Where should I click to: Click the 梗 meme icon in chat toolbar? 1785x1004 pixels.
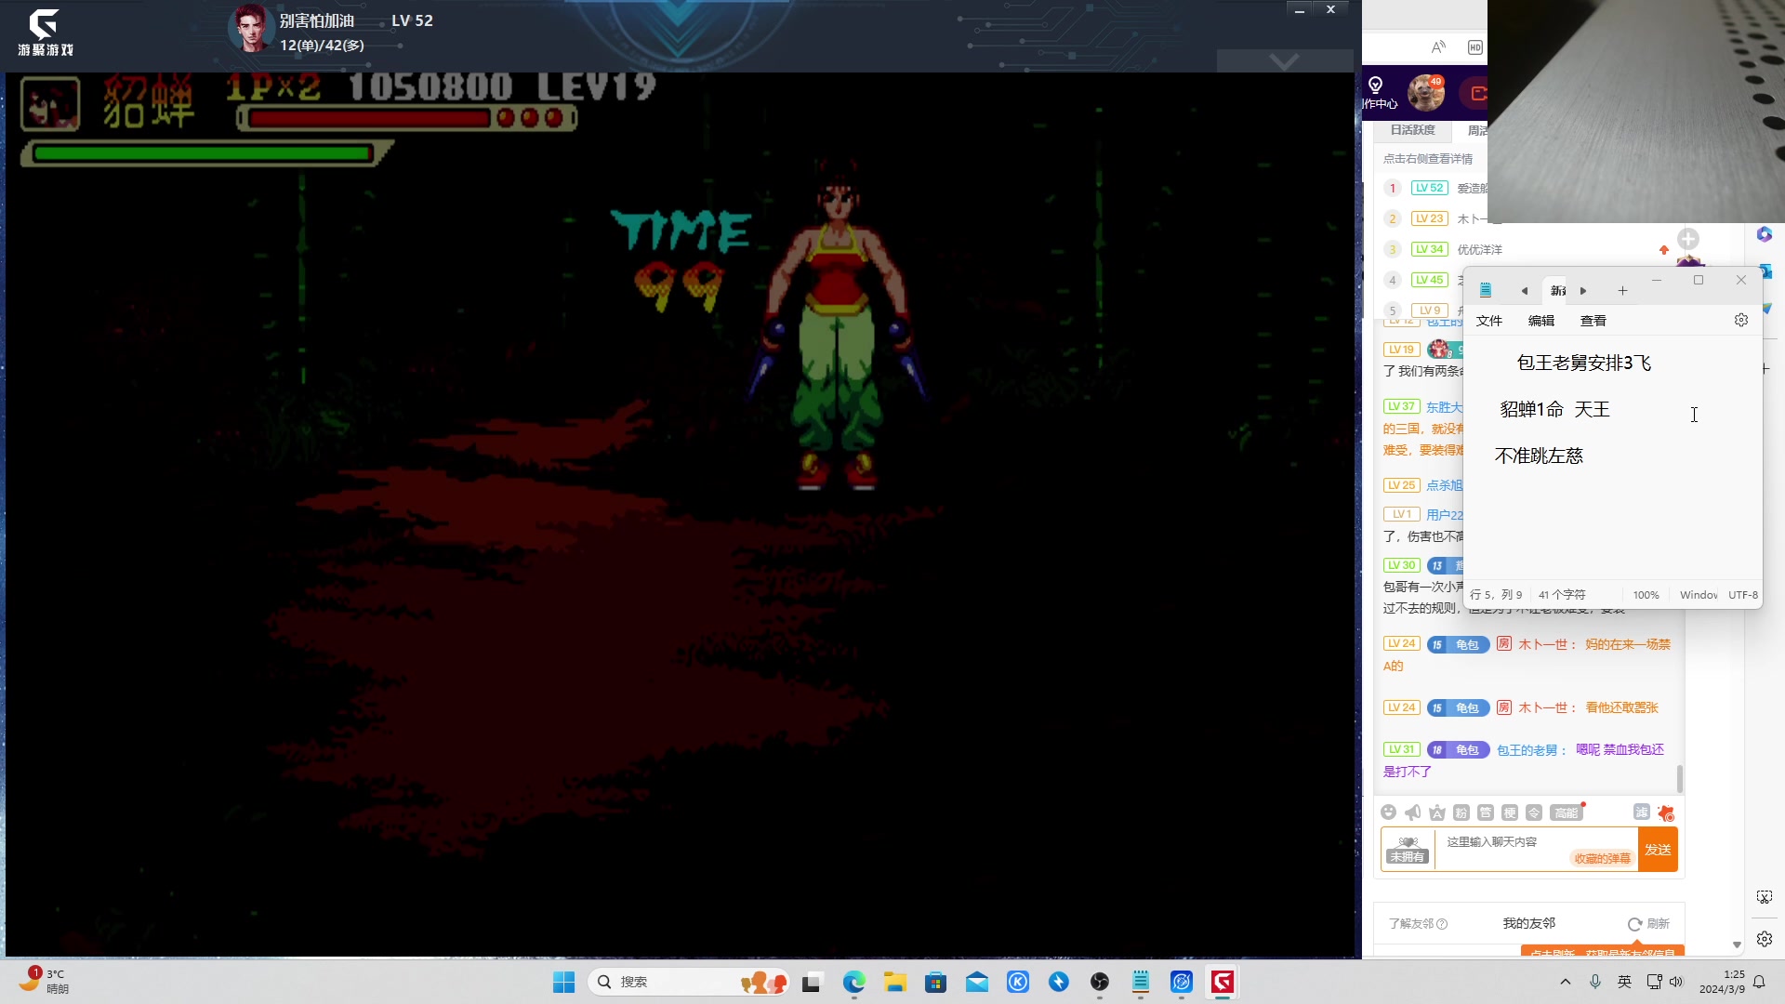pos(1510,812)
